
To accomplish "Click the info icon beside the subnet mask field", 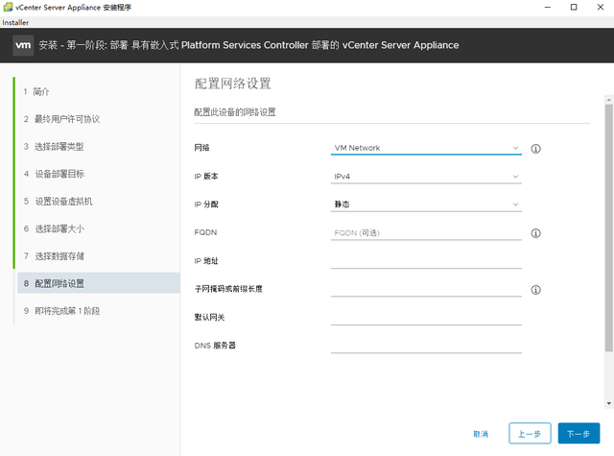I will point(535,290).
